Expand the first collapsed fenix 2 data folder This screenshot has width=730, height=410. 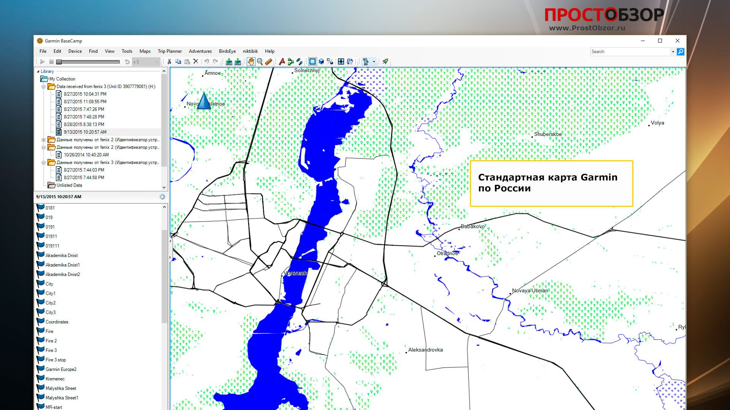pyautogui.click(x=44, y=140)
